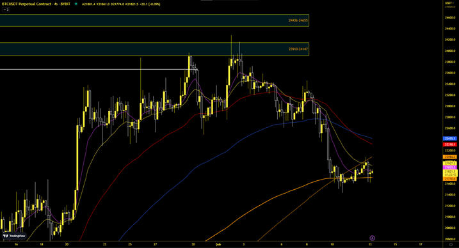The image size is (459, 248).
Task: Select the white horizontal line drawing
Action: click(x=99, y=69)
